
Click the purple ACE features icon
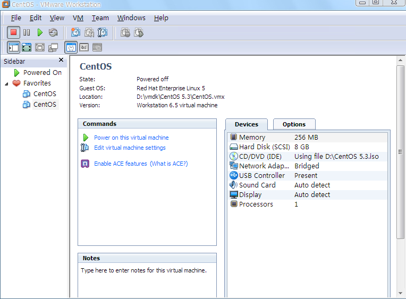point(85,164)
